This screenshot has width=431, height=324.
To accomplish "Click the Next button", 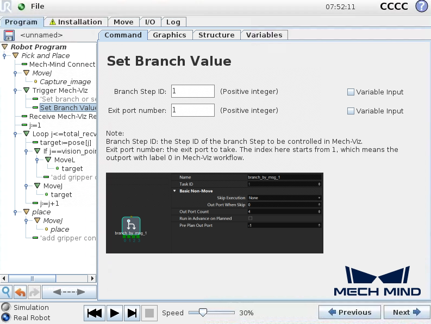I will [x=407, y=312].
